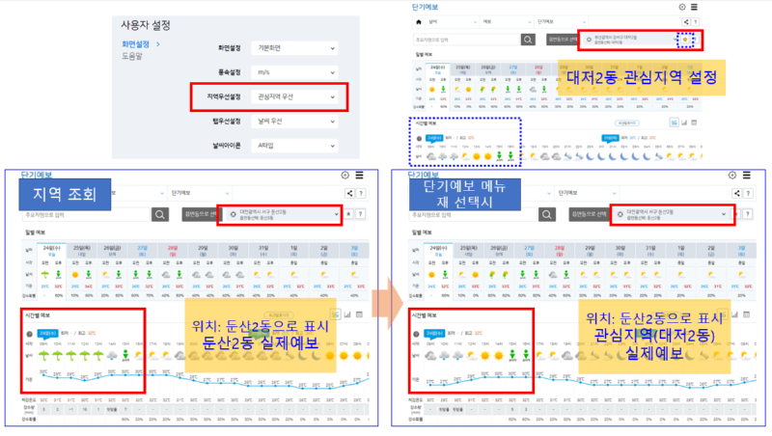Select bar chart view in 대저2동 관심지역 panel
The height and width of the screenshot is (436, 772).
[684, 123]
